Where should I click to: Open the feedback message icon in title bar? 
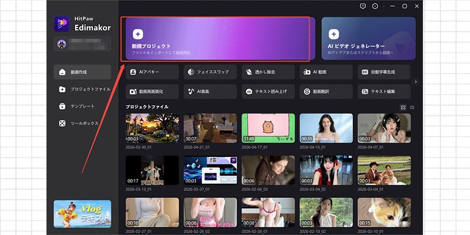(362, 6)
